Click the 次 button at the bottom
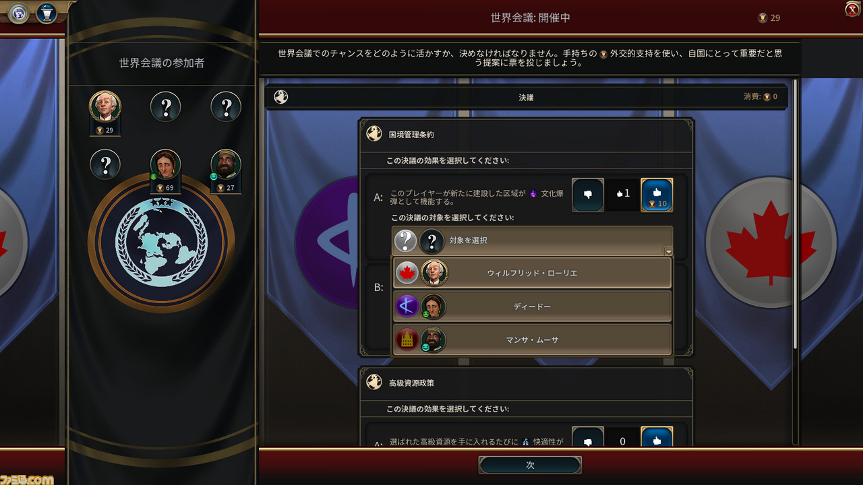The image size is (863, 485). (530, 465)
